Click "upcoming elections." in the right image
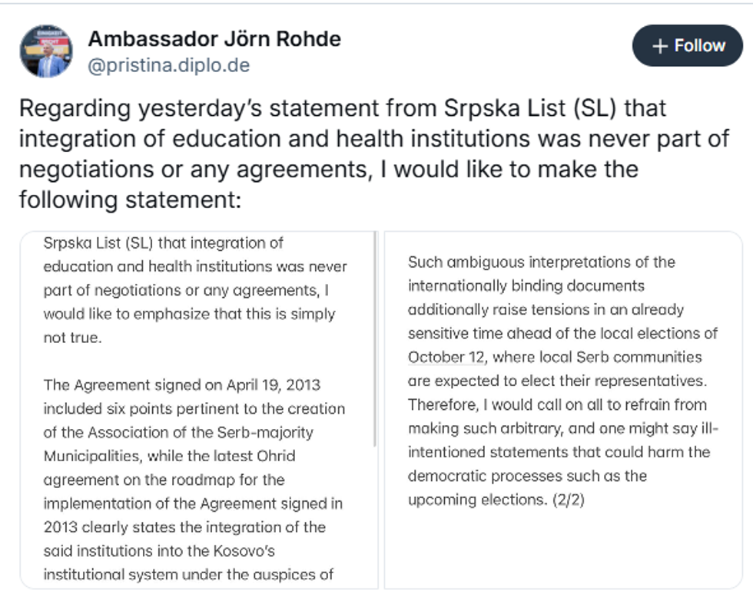 pyautogui.click(x=476, y=500)
